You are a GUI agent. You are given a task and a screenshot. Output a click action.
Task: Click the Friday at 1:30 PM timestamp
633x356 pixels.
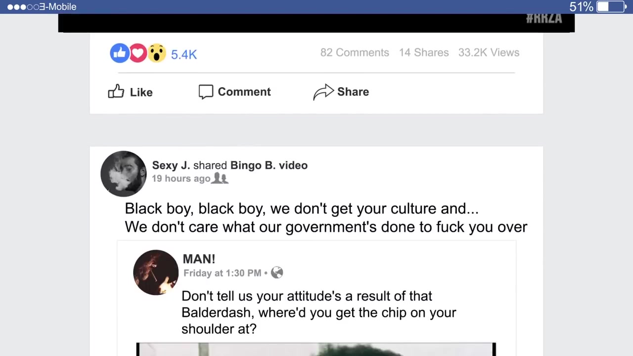(222, 273)
